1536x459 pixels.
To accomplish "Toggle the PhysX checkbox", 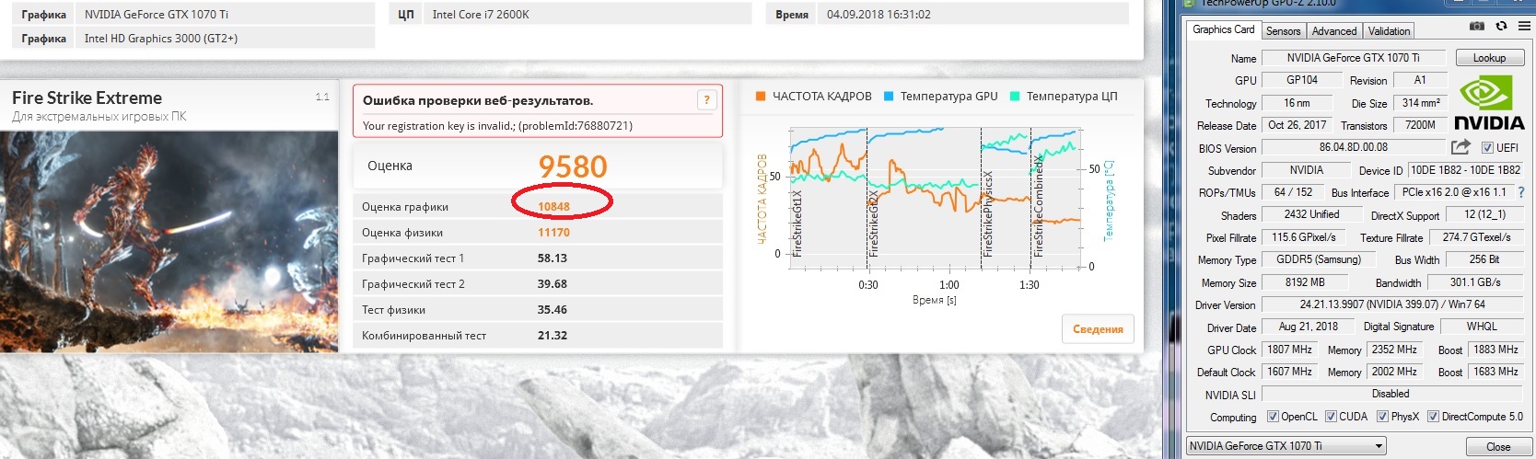I will point(1382,416).
